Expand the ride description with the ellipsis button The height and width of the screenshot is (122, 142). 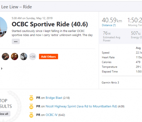(x=16, y=41)
